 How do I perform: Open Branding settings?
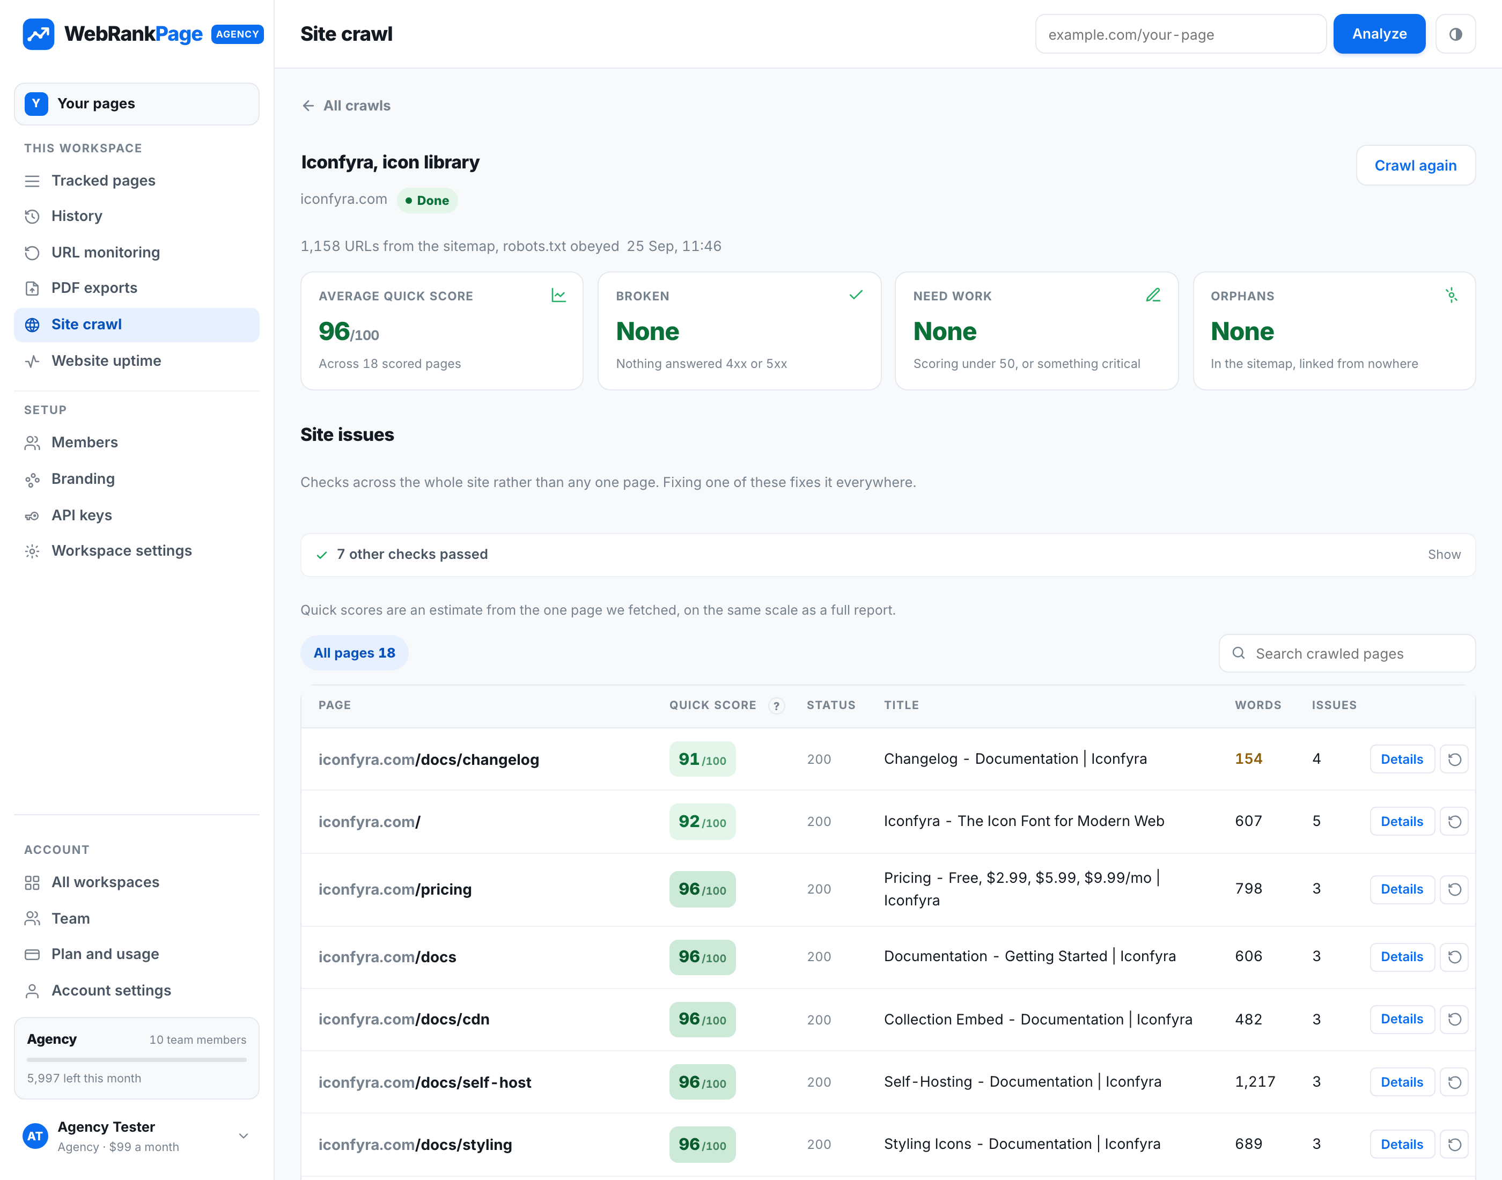point(137,479)
